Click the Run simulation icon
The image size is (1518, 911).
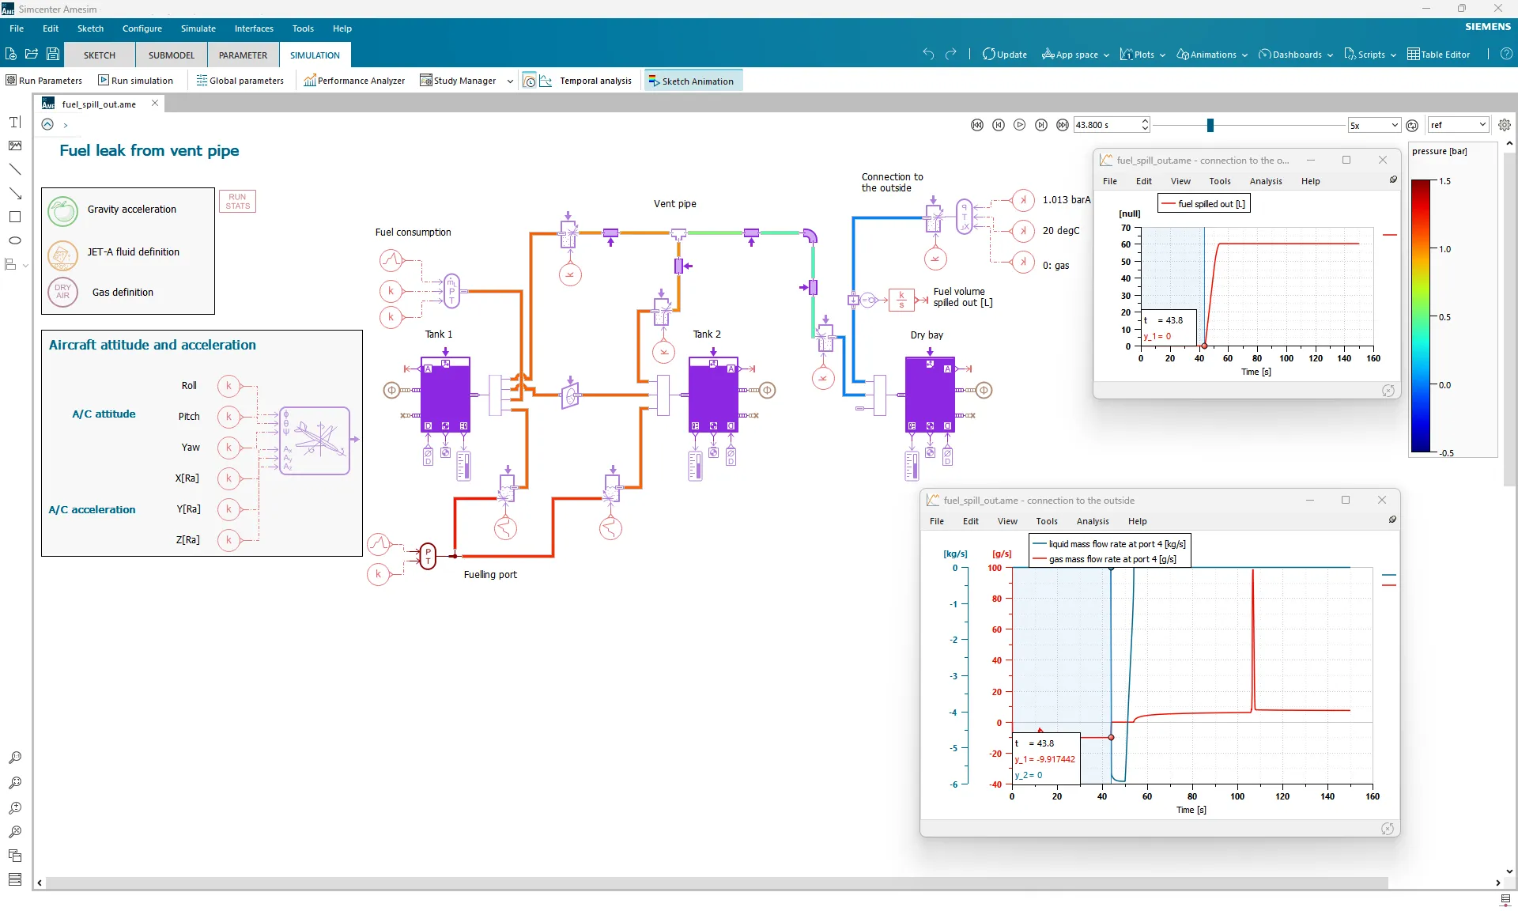(104, 81)
